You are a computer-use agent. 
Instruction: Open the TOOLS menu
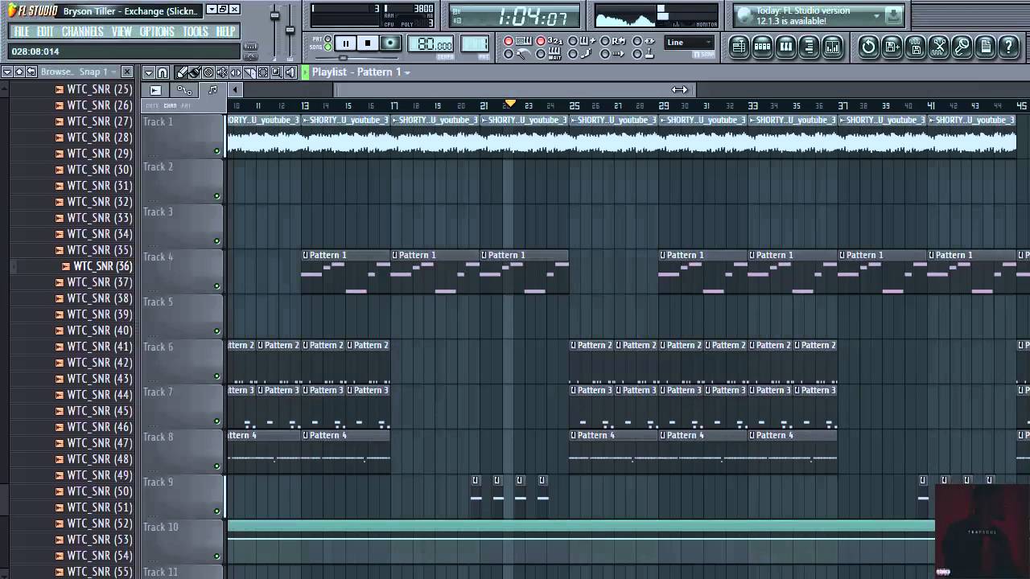coord(195,31)
